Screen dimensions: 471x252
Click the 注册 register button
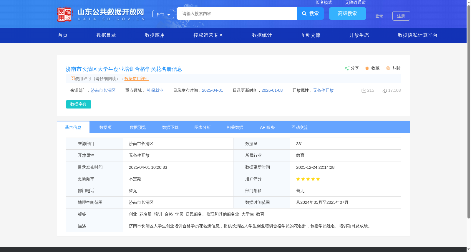point(401,16)
